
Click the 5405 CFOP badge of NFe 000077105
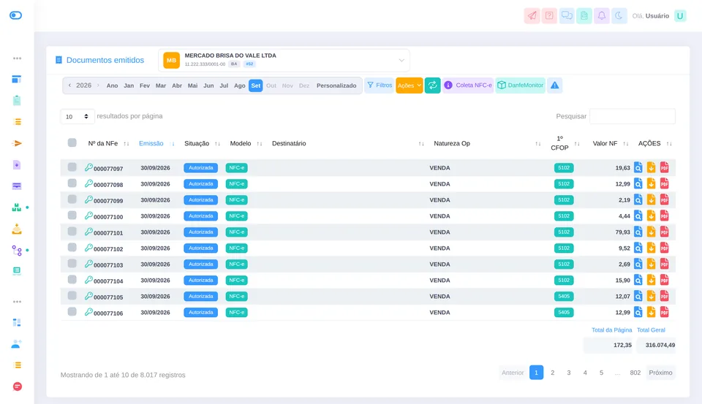click(564, 296)
